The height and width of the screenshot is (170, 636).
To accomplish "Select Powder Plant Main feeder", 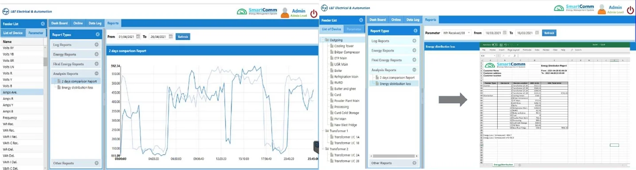I will (347, 101).
